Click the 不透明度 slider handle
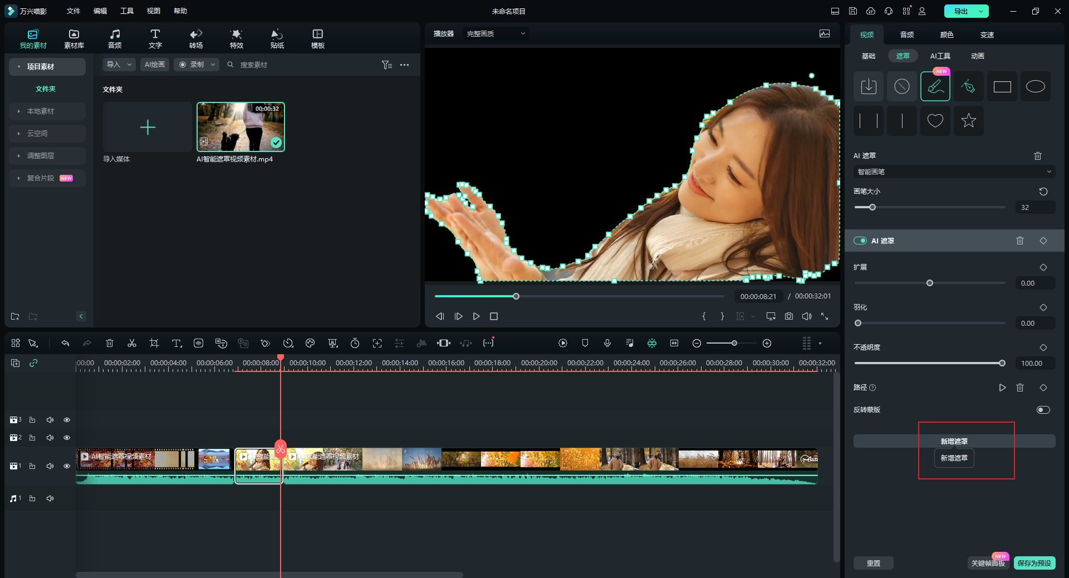The height and width of the screenshot is (578, 1069). click(1002, 363)
